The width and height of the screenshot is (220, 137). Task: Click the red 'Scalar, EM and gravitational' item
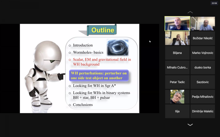point(102,62)
